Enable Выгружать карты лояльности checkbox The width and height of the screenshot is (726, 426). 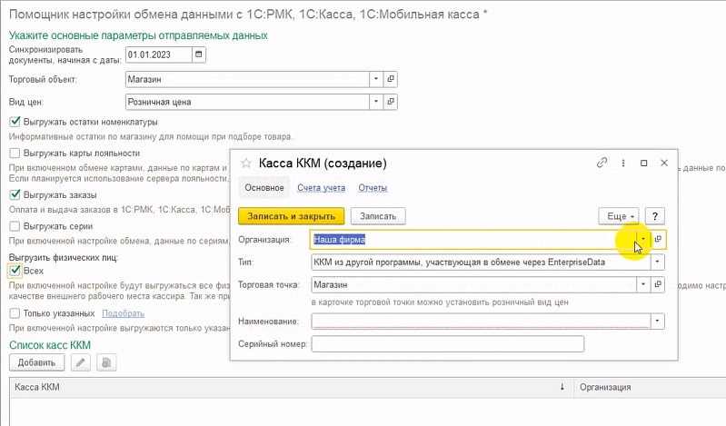(15, 154)
